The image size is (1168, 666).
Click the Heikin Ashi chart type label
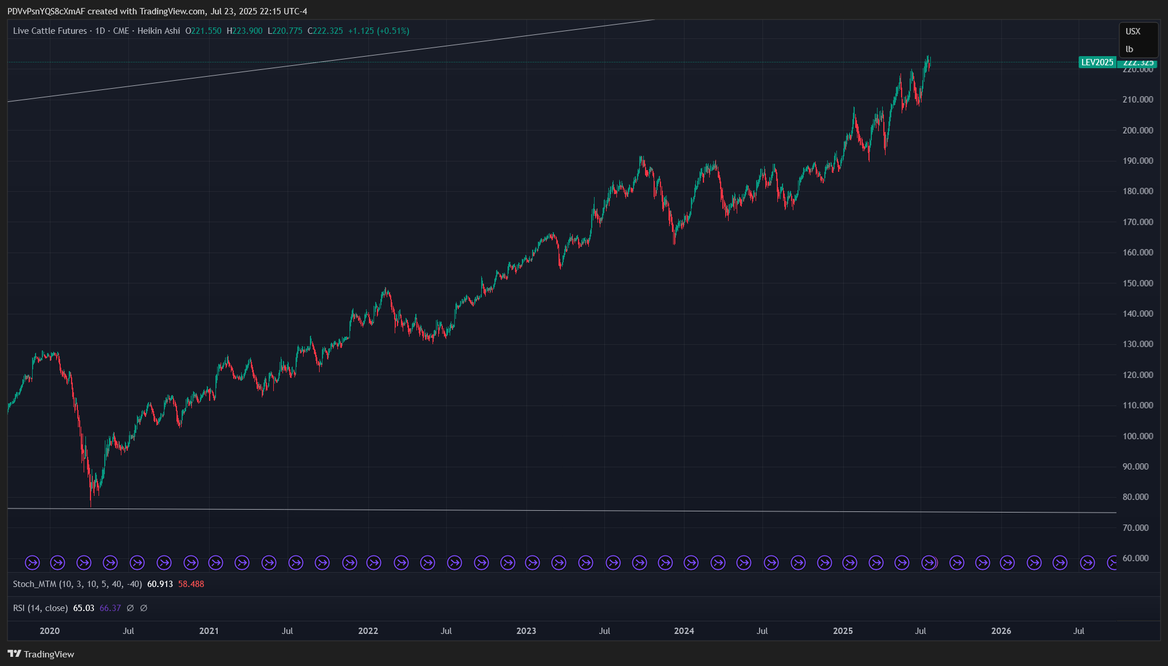[x=159, y=31]
